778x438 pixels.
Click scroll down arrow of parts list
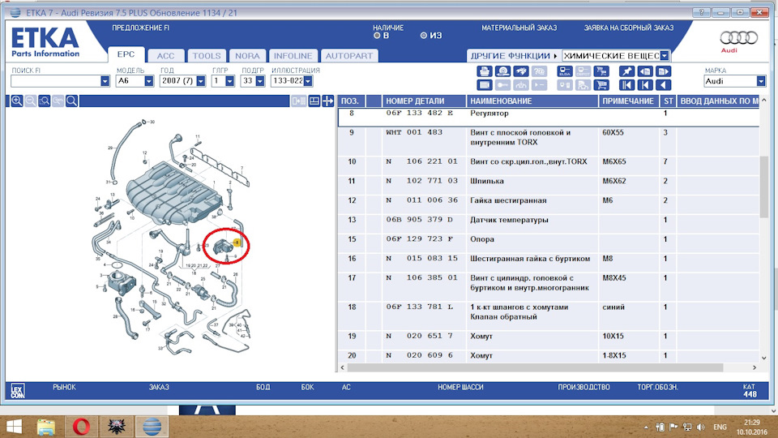pyautogui.click(x=764, y=358)
